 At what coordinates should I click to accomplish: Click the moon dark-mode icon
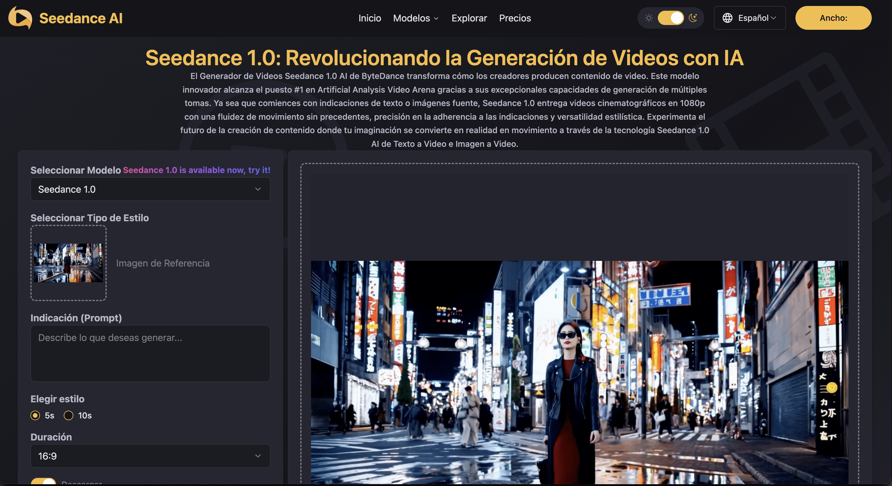pos(693,18)
